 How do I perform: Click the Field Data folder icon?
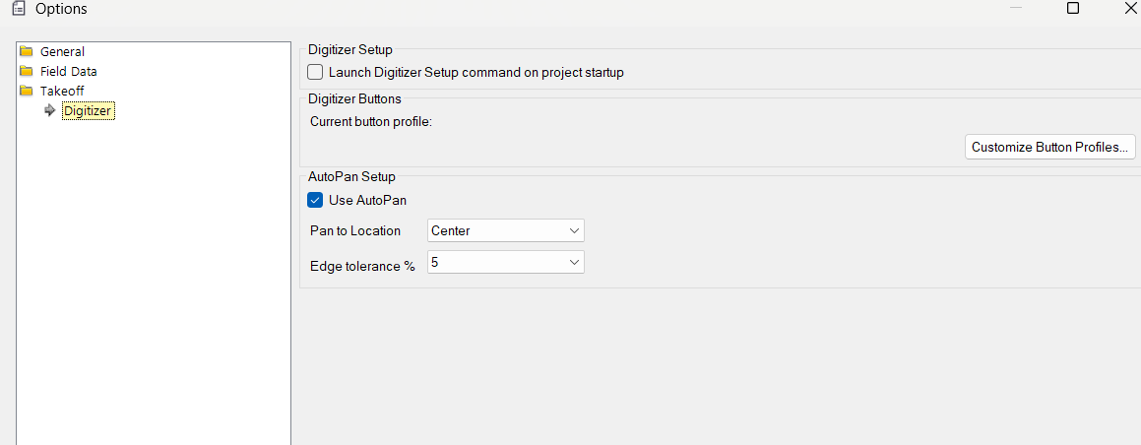(x=27, y=71)
